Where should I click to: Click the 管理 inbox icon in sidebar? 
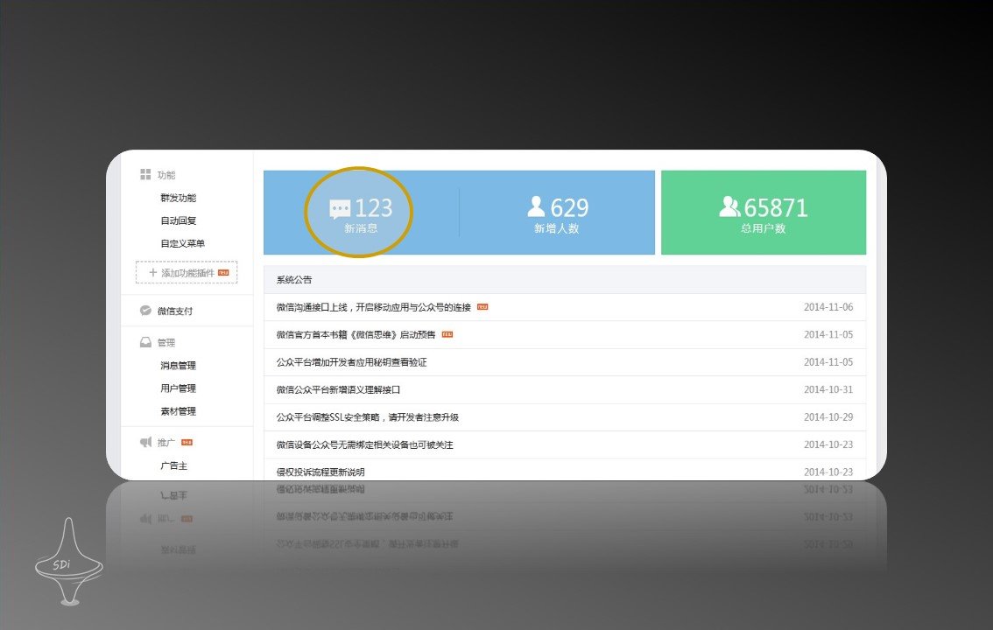(145, 342)
